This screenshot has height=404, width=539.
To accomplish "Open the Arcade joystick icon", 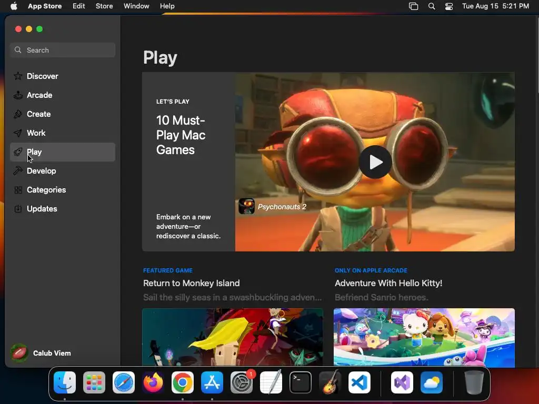I will tap(18, 95).
